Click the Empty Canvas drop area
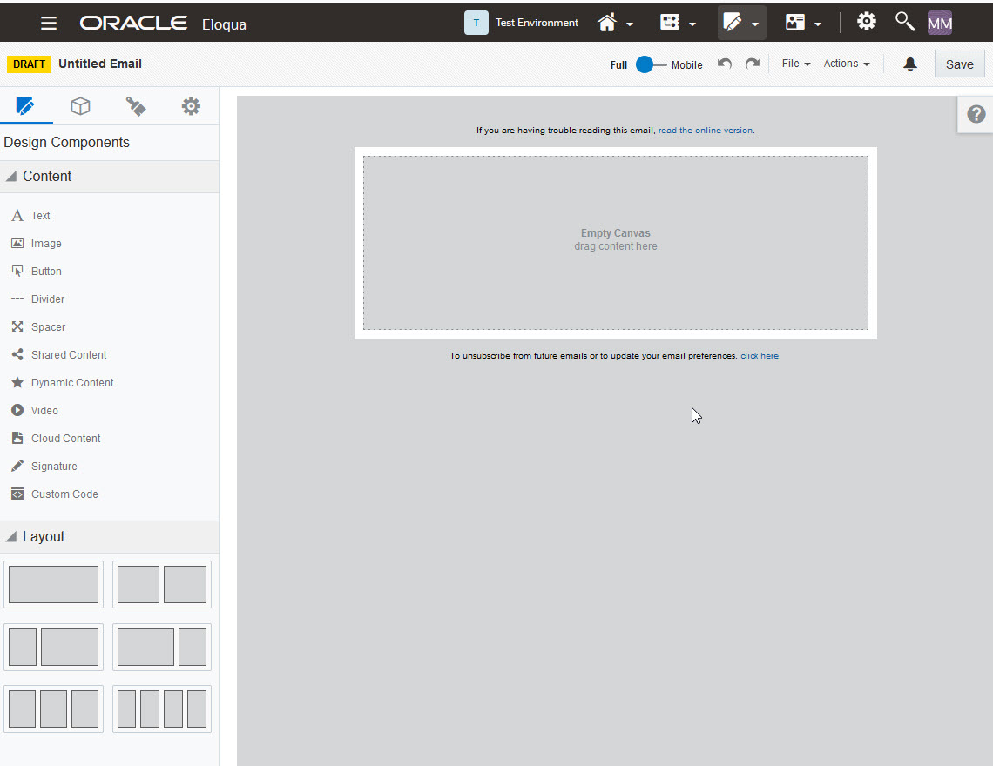The height and width of the screenshot is (766, 993). [616, 243]
